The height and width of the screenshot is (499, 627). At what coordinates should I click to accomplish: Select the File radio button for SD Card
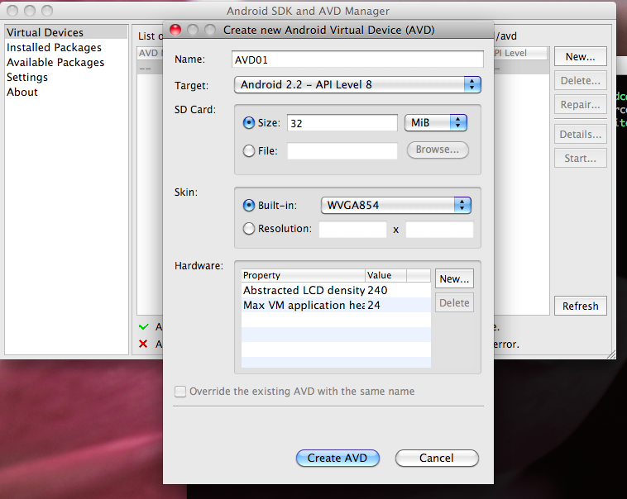(x=249, y=150)
